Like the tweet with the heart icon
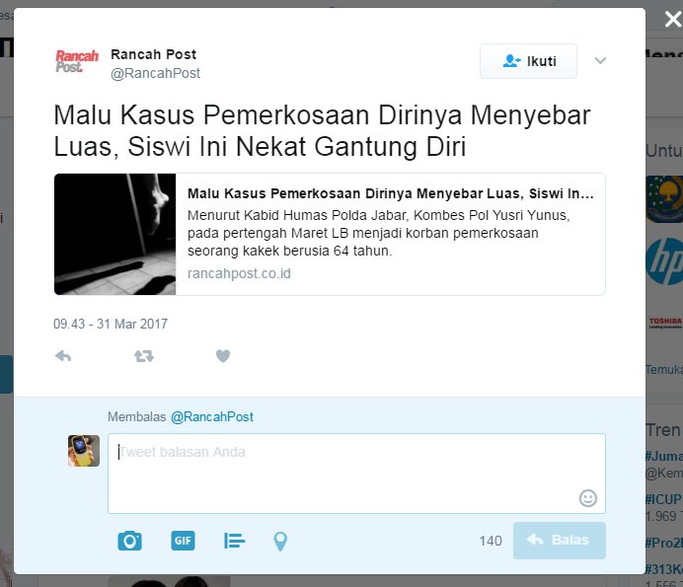 (x=223, y=356)
